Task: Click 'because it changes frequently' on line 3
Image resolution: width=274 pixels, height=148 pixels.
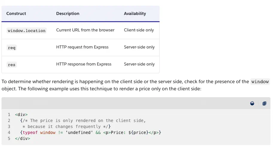Action: [64, 126]
